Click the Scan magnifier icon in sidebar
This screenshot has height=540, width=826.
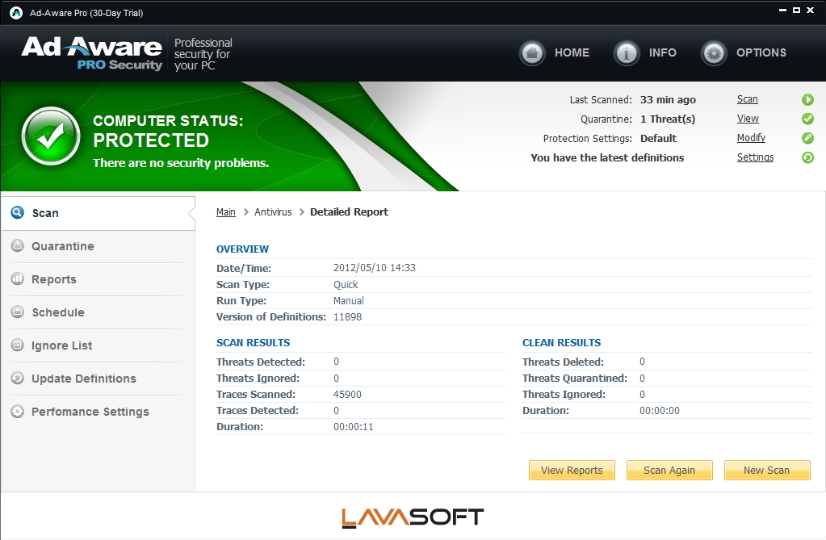[x=18, y=212]
